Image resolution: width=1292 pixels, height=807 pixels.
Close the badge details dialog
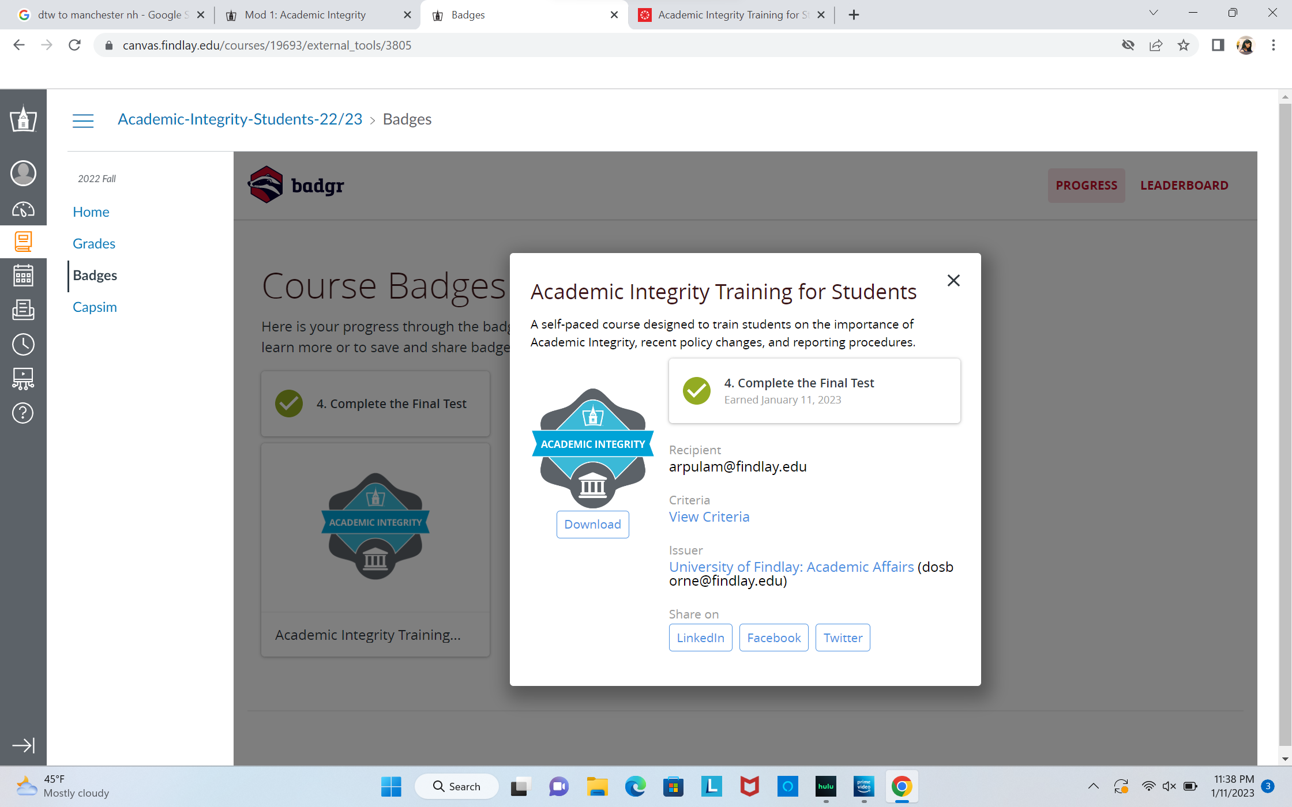pos(953,281)
